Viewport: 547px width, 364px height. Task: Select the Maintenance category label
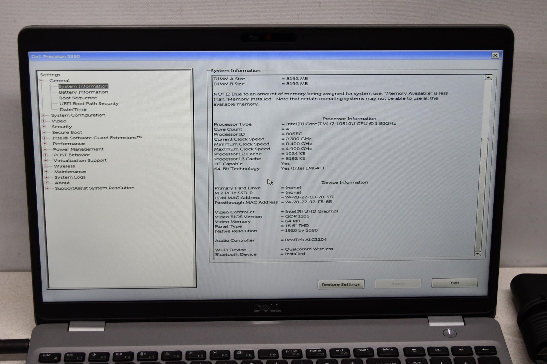click(x=70, y=172)
